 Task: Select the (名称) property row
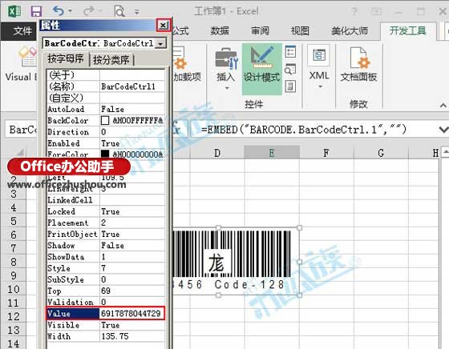coord(106,86)
